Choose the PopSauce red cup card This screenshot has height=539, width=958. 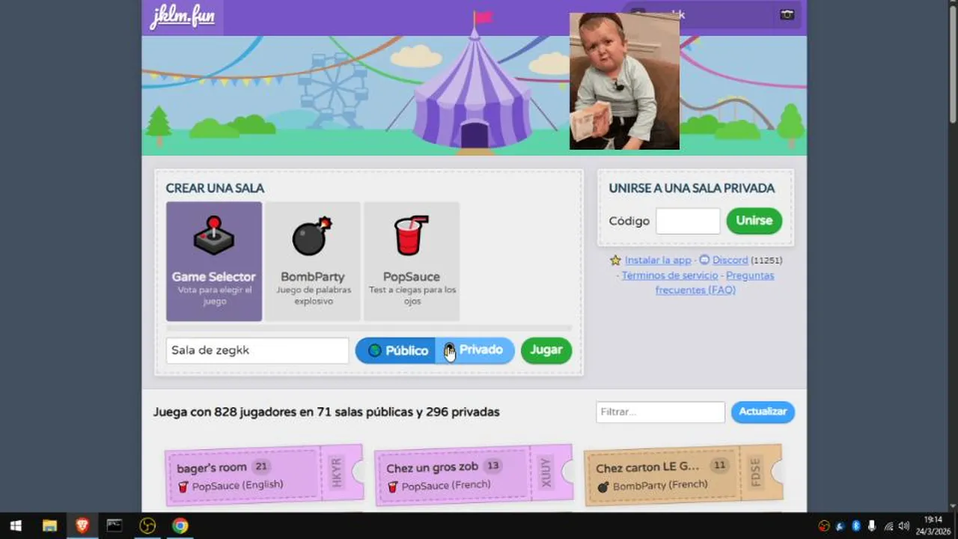point(412,261)
